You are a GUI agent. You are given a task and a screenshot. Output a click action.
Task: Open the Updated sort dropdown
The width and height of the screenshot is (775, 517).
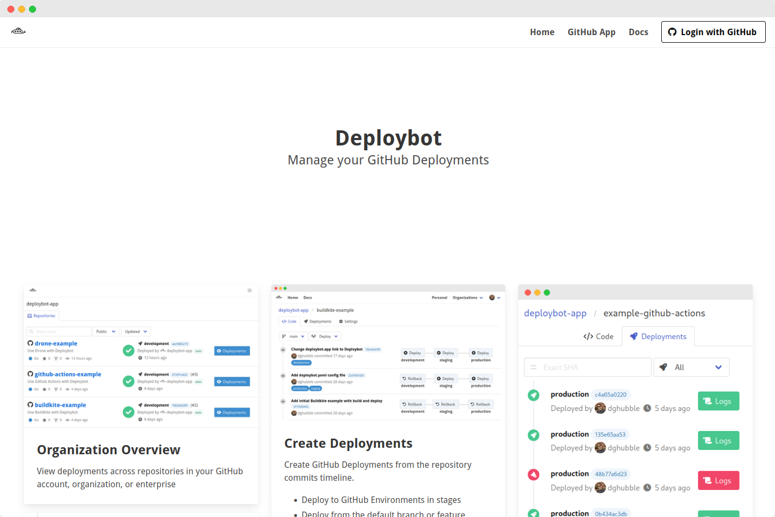coord(136,332)
